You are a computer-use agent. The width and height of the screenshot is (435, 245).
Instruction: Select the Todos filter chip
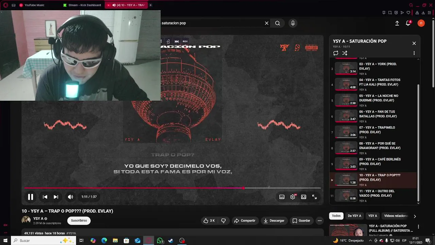tap(336, 216)
